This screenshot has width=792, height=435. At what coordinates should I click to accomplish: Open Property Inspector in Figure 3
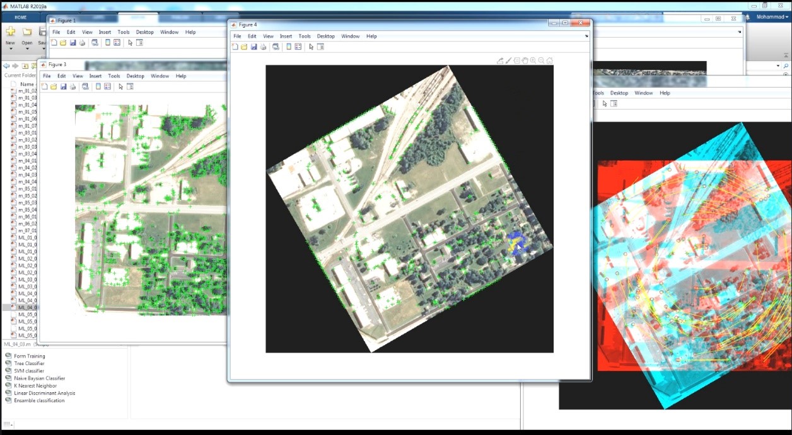point(130,87)
